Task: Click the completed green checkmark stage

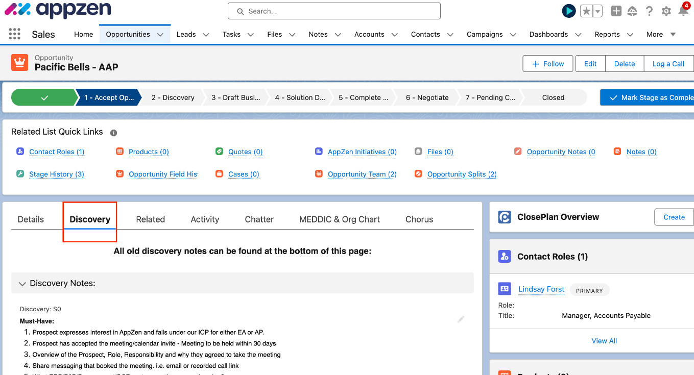Action: [44, 97]
